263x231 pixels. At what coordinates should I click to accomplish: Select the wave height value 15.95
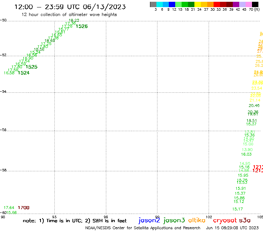pyautogui.click(x=243, y=175)
